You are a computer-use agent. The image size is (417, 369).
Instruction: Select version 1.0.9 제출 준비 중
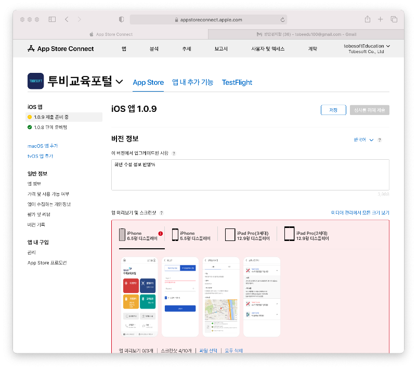tap(64, 117)
